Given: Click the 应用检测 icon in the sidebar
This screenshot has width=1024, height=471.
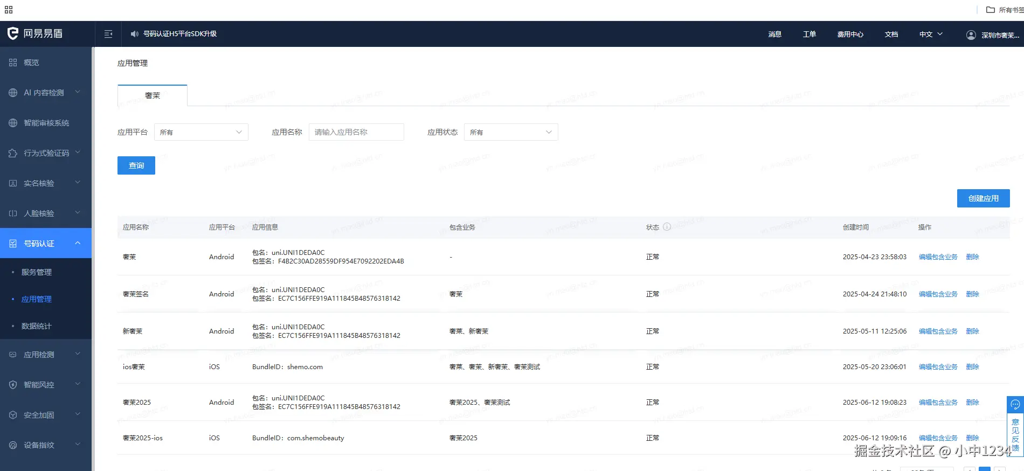Looking at the screenshot, I should [x=13, y=355].
